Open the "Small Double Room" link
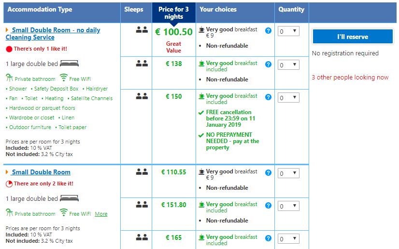The image size is (399, 249). click(x=41, y=172)
